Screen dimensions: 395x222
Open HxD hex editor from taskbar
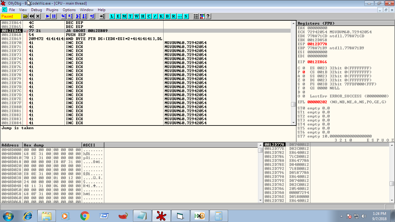tap(199, 216)
